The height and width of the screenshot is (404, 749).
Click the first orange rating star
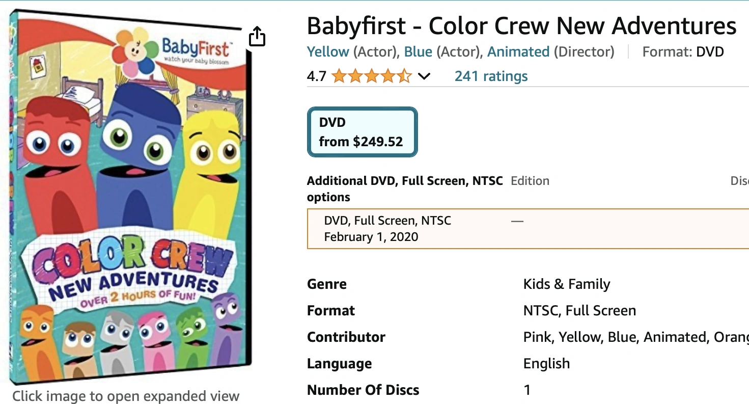click(339, 75)
